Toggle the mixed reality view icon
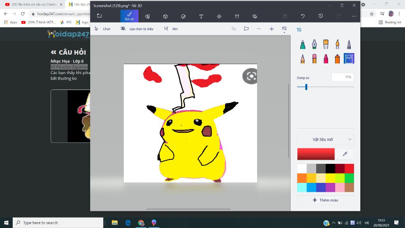Image resolution: width=405 pixels, height=228 pixels. pyautogui.click(x=246, y=28)
